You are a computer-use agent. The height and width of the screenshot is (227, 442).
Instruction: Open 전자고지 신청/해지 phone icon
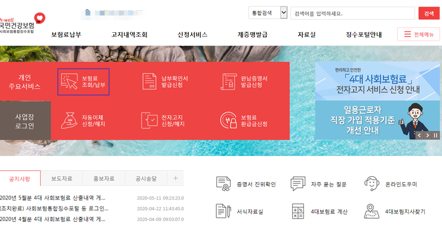[x=149, y=121]
